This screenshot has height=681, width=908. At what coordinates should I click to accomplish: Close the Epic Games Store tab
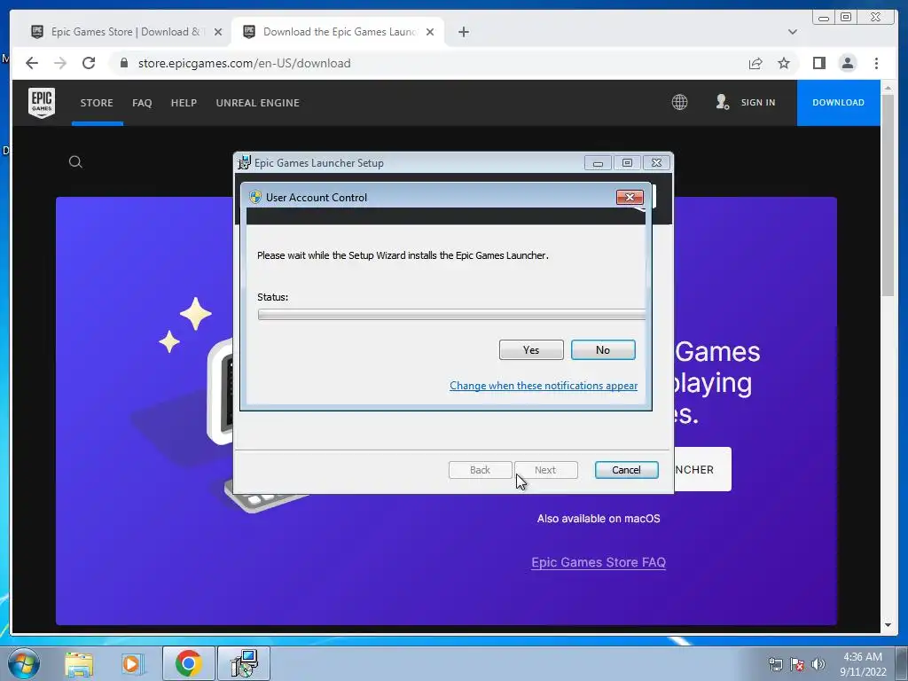(218, 32)
